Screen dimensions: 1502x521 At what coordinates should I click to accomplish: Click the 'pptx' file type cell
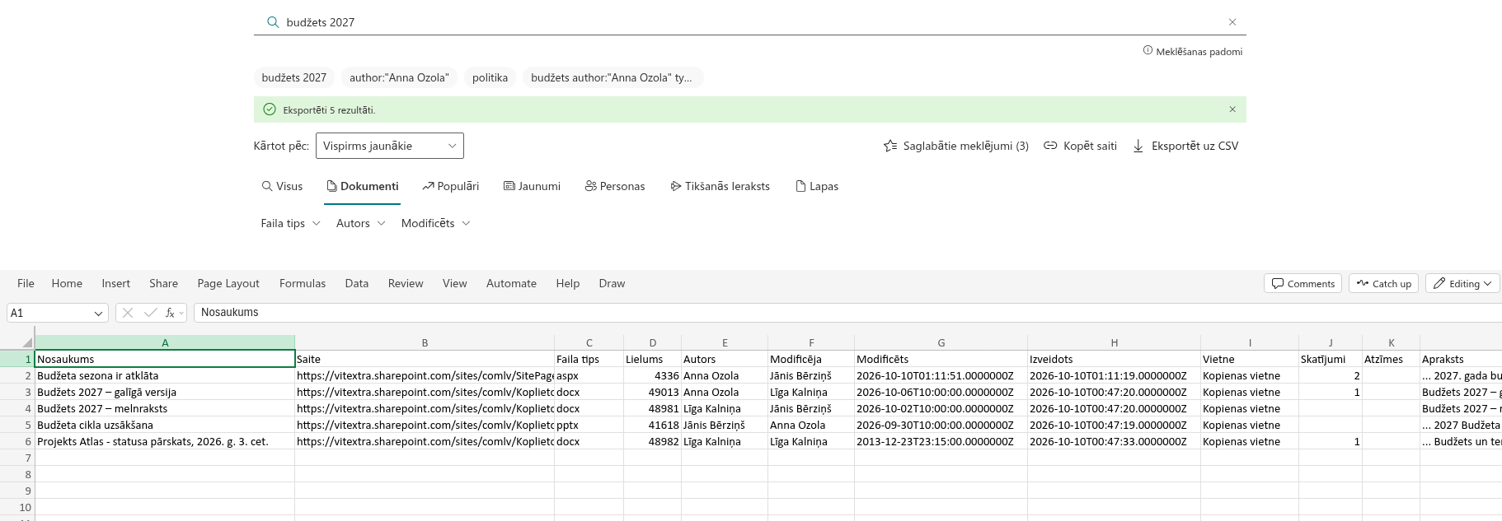[589, 425]
